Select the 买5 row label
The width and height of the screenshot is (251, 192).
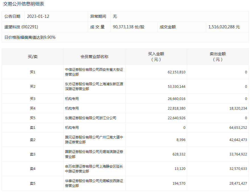[x=33, y=118]
